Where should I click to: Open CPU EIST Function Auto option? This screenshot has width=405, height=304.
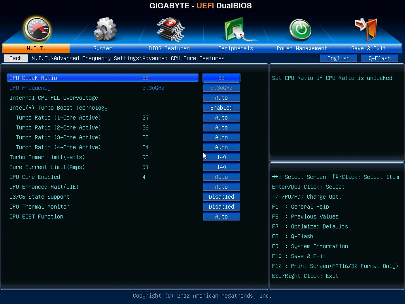click(221, 217)
